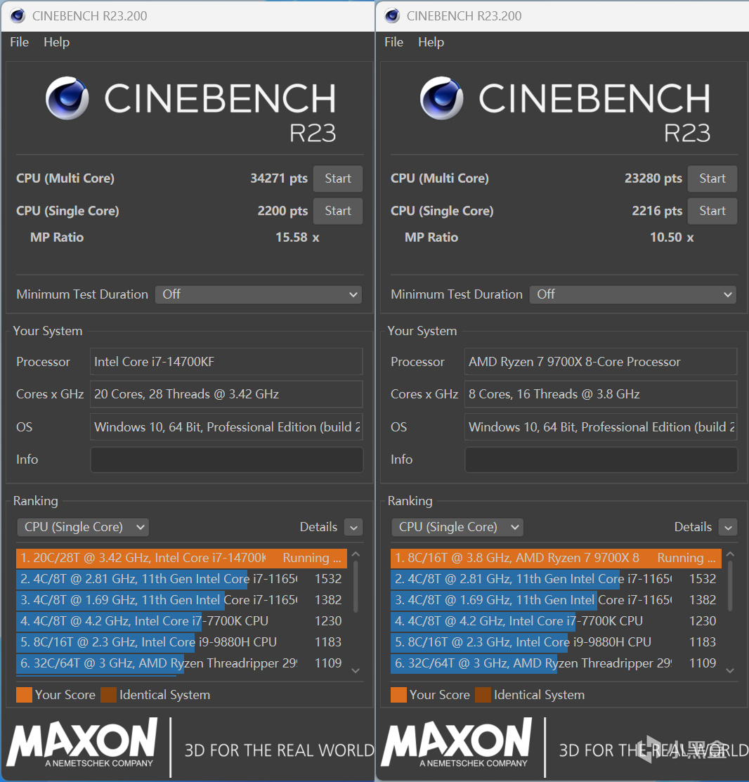The width and height of the screenshot is (749, 782).
Task: Click ranking scrollbar down arrow in right window
Action: (730, 671)
